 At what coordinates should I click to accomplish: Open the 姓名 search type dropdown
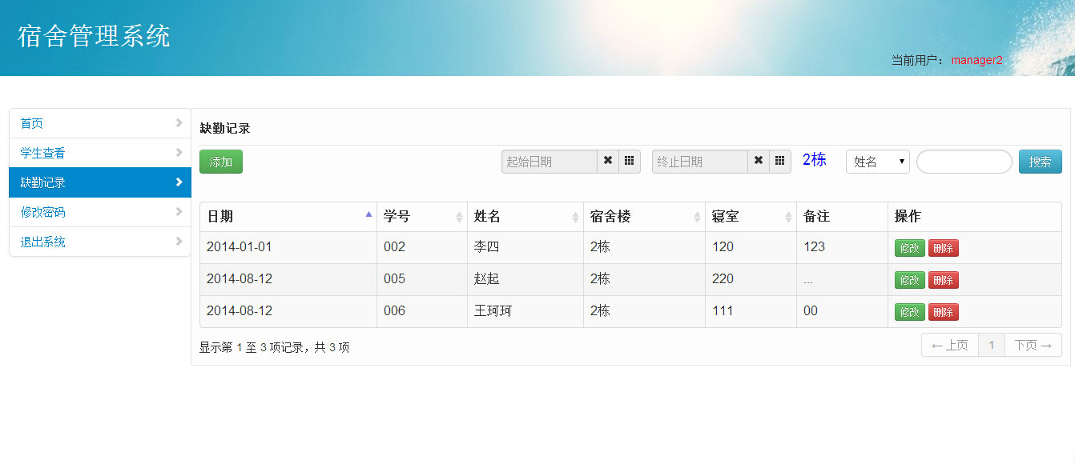tap(877, 161)
